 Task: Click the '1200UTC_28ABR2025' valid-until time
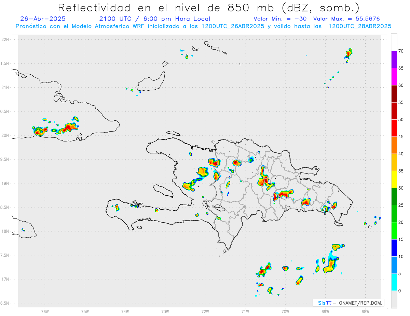tap(360, 26)
